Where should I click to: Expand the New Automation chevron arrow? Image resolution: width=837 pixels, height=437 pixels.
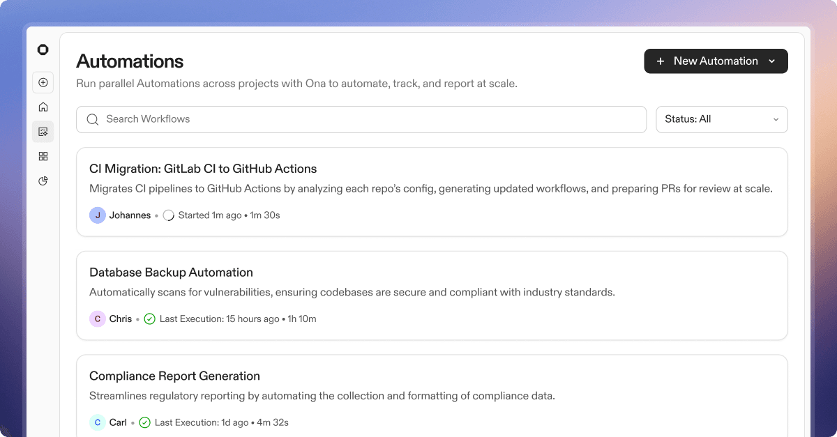[771, 61]
